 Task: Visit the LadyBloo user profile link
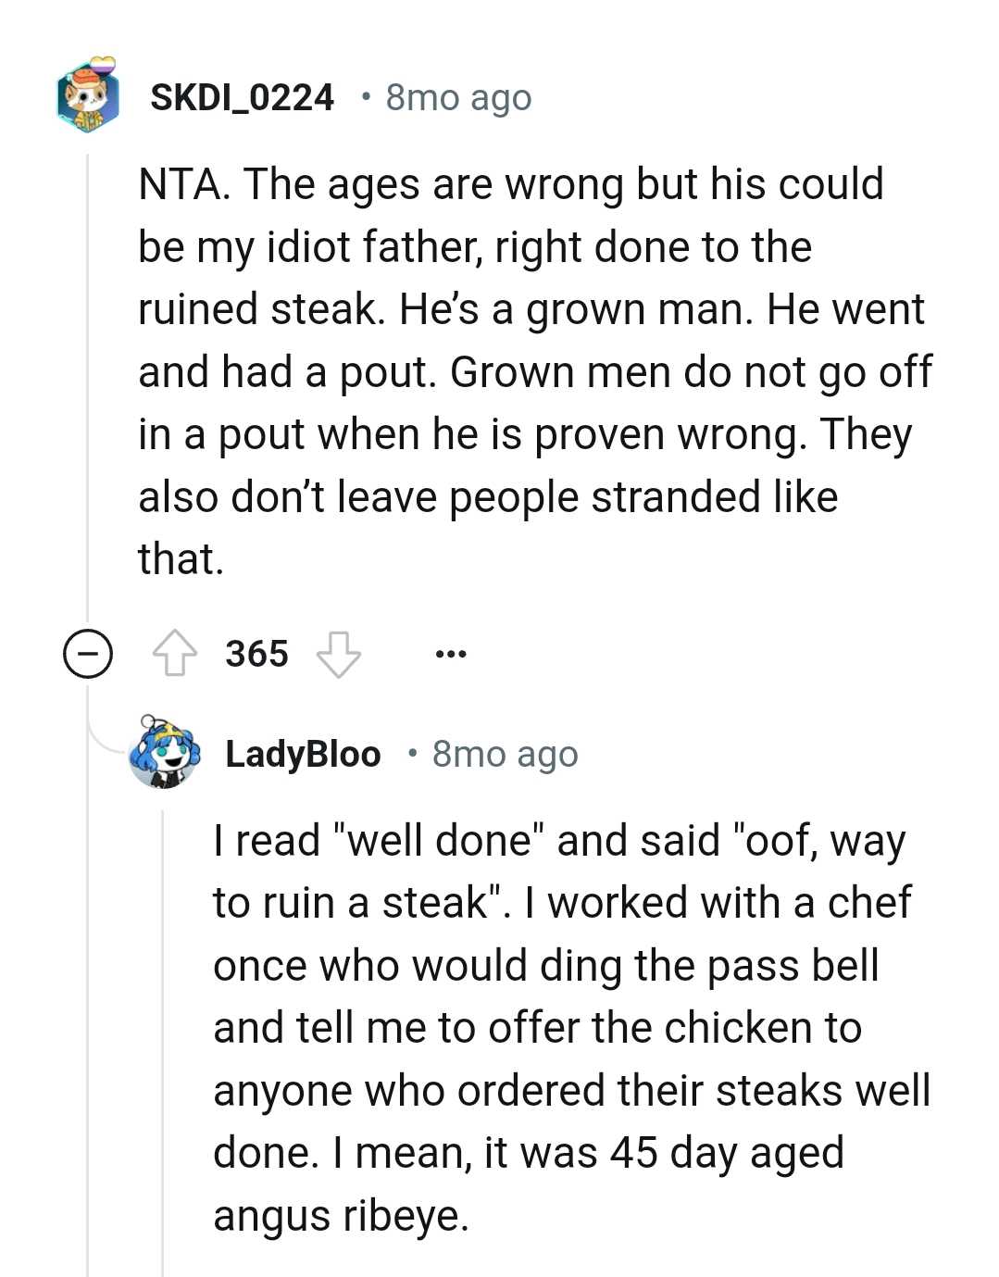coord(303,754)
